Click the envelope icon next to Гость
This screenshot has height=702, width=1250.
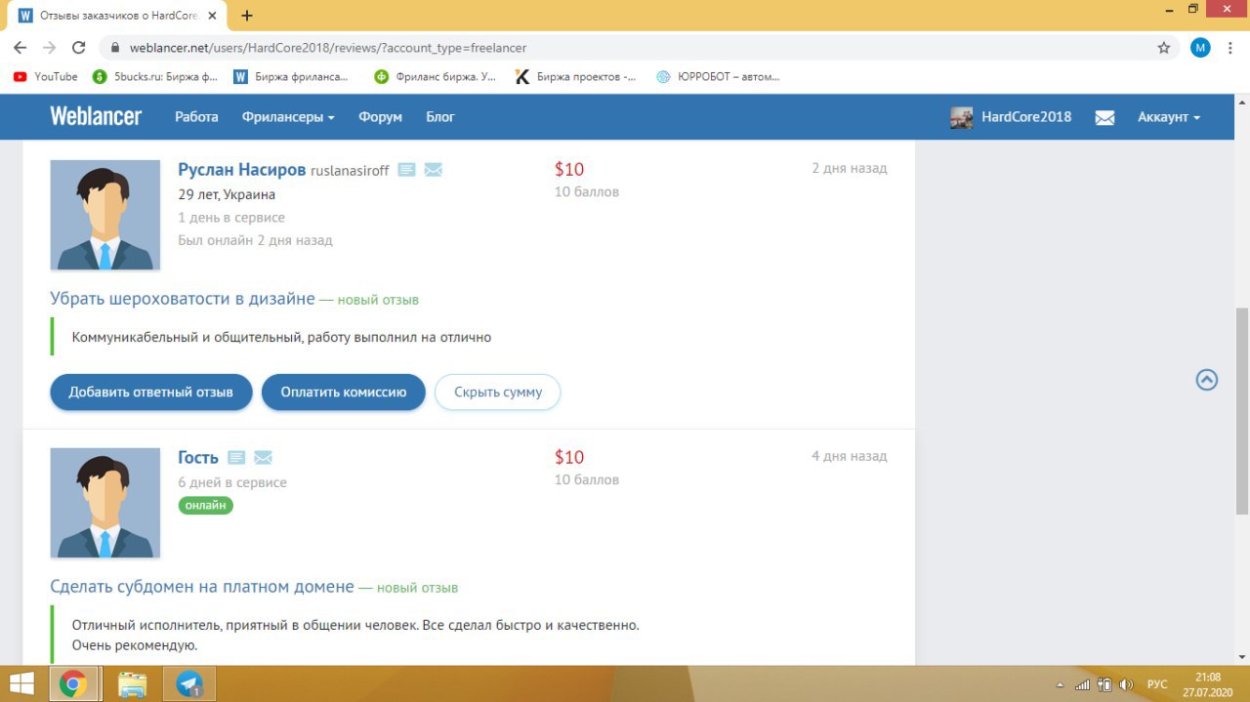click(263, 457)
